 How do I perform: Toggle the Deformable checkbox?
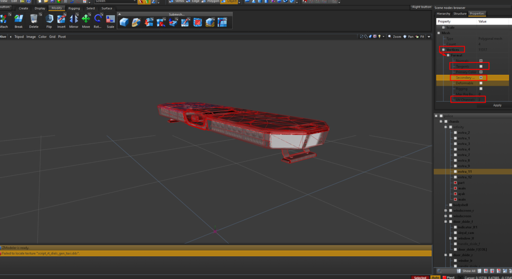pos(481,83)
